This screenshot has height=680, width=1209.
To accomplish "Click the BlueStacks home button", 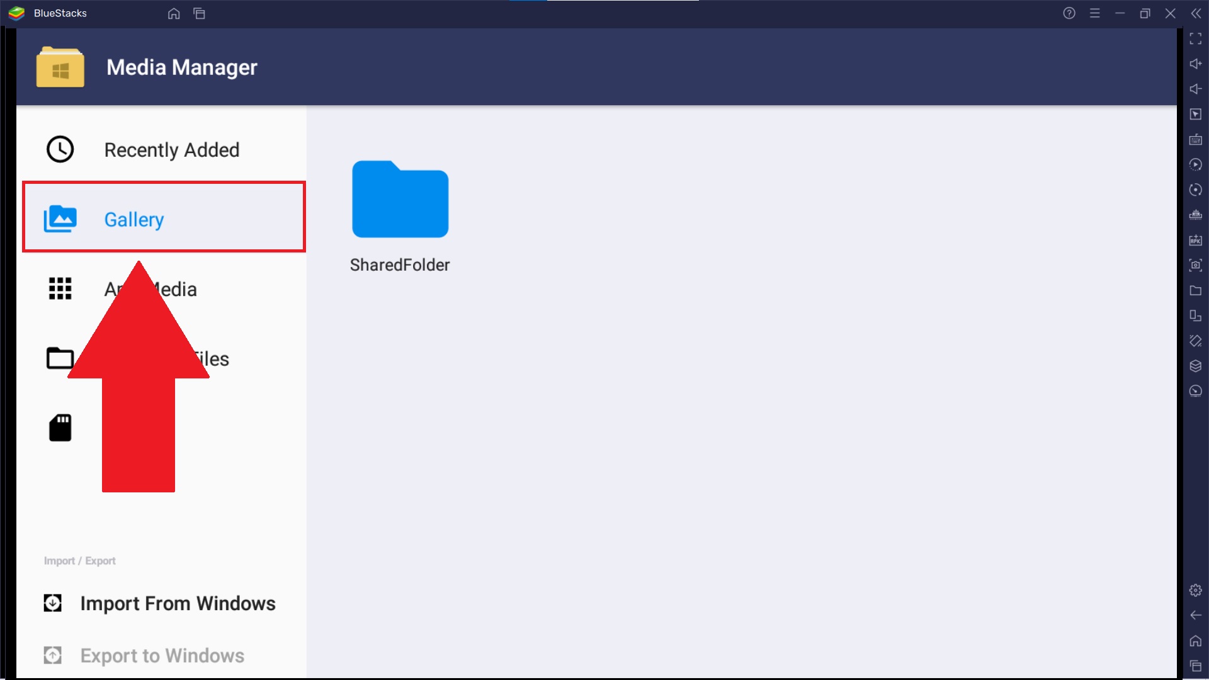I will pyautogui.click(x=174, y=13).
